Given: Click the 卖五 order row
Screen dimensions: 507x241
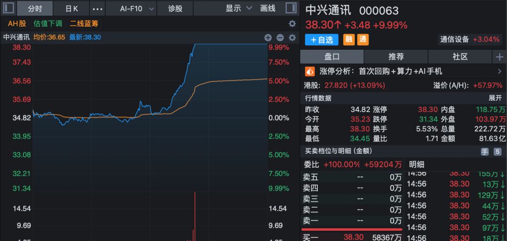Looking at the screenshot, I should [x=352, y=177].
